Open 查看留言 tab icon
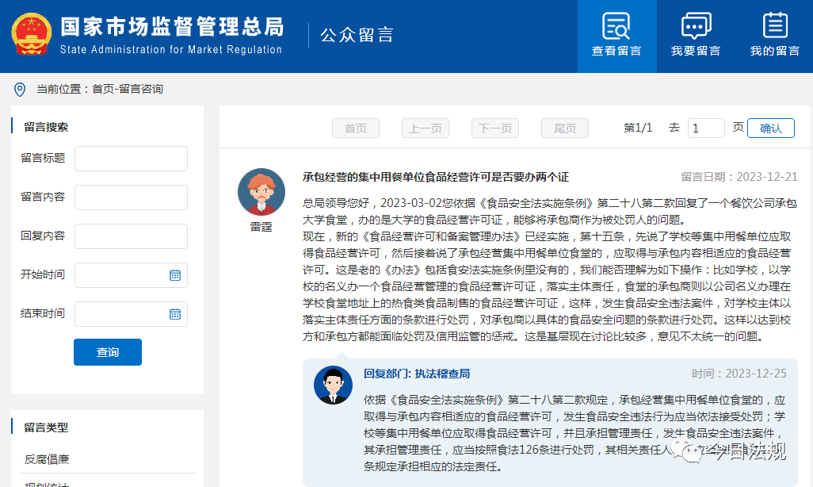The width and height of the screenshot is (813, 487). 616,26
